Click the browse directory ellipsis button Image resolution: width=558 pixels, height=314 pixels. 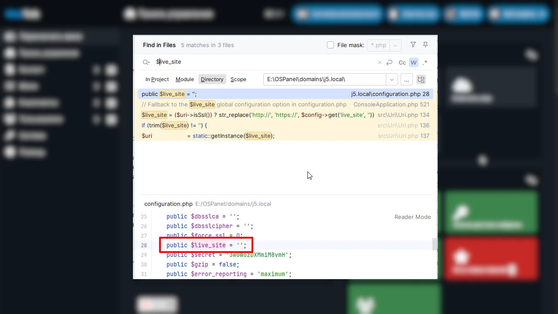[406, 79]
